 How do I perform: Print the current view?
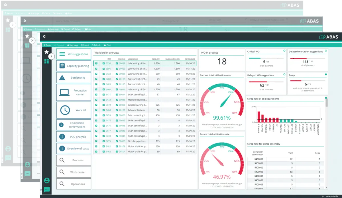click(107, 45)
